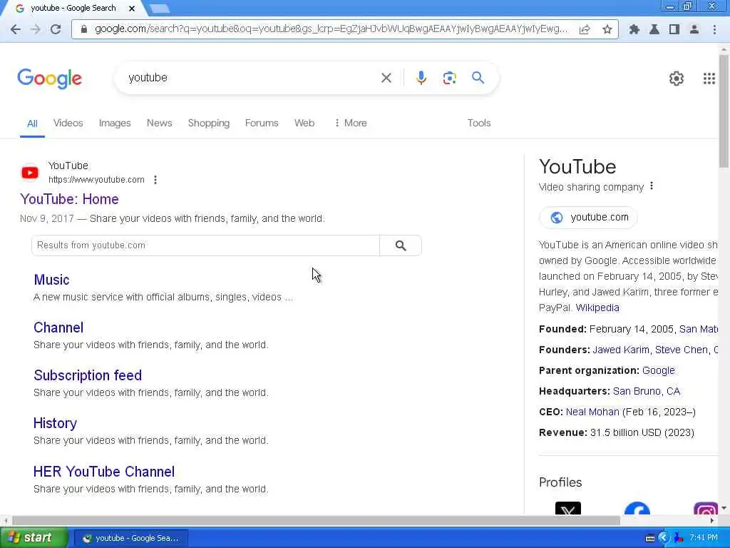Image resolution: width=730 pixels, height=548 pixels.
Task: Click the youtube.com site search magnifier
Action: [x=401, y=245]
